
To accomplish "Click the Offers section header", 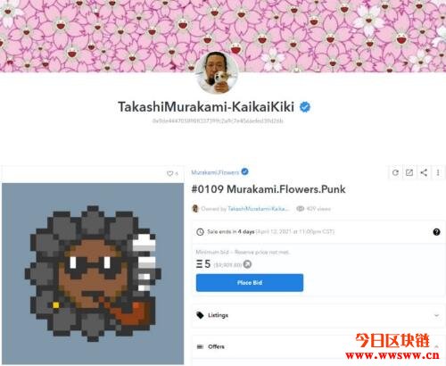I will click(318, 346).
